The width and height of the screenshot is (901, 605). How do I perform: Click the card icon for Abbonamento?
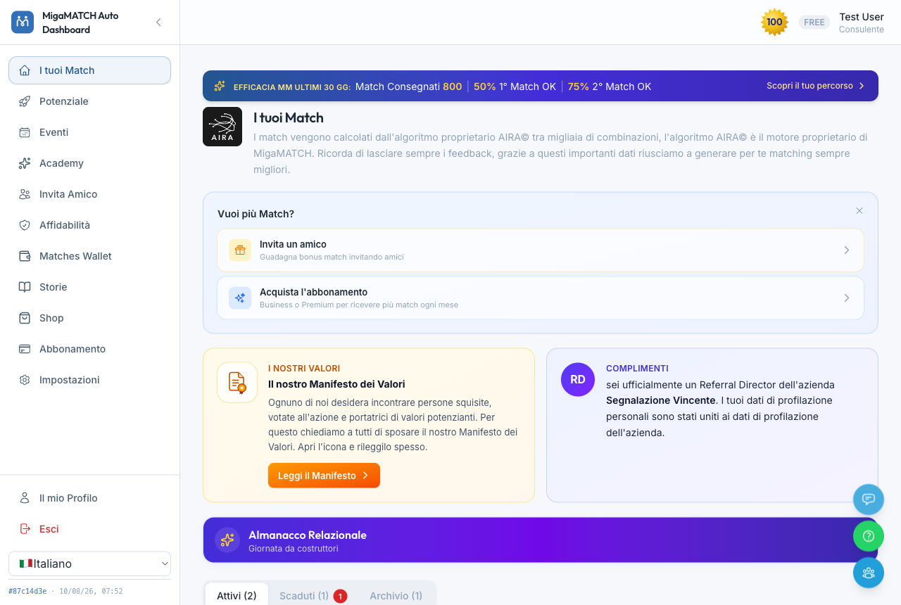25,349
